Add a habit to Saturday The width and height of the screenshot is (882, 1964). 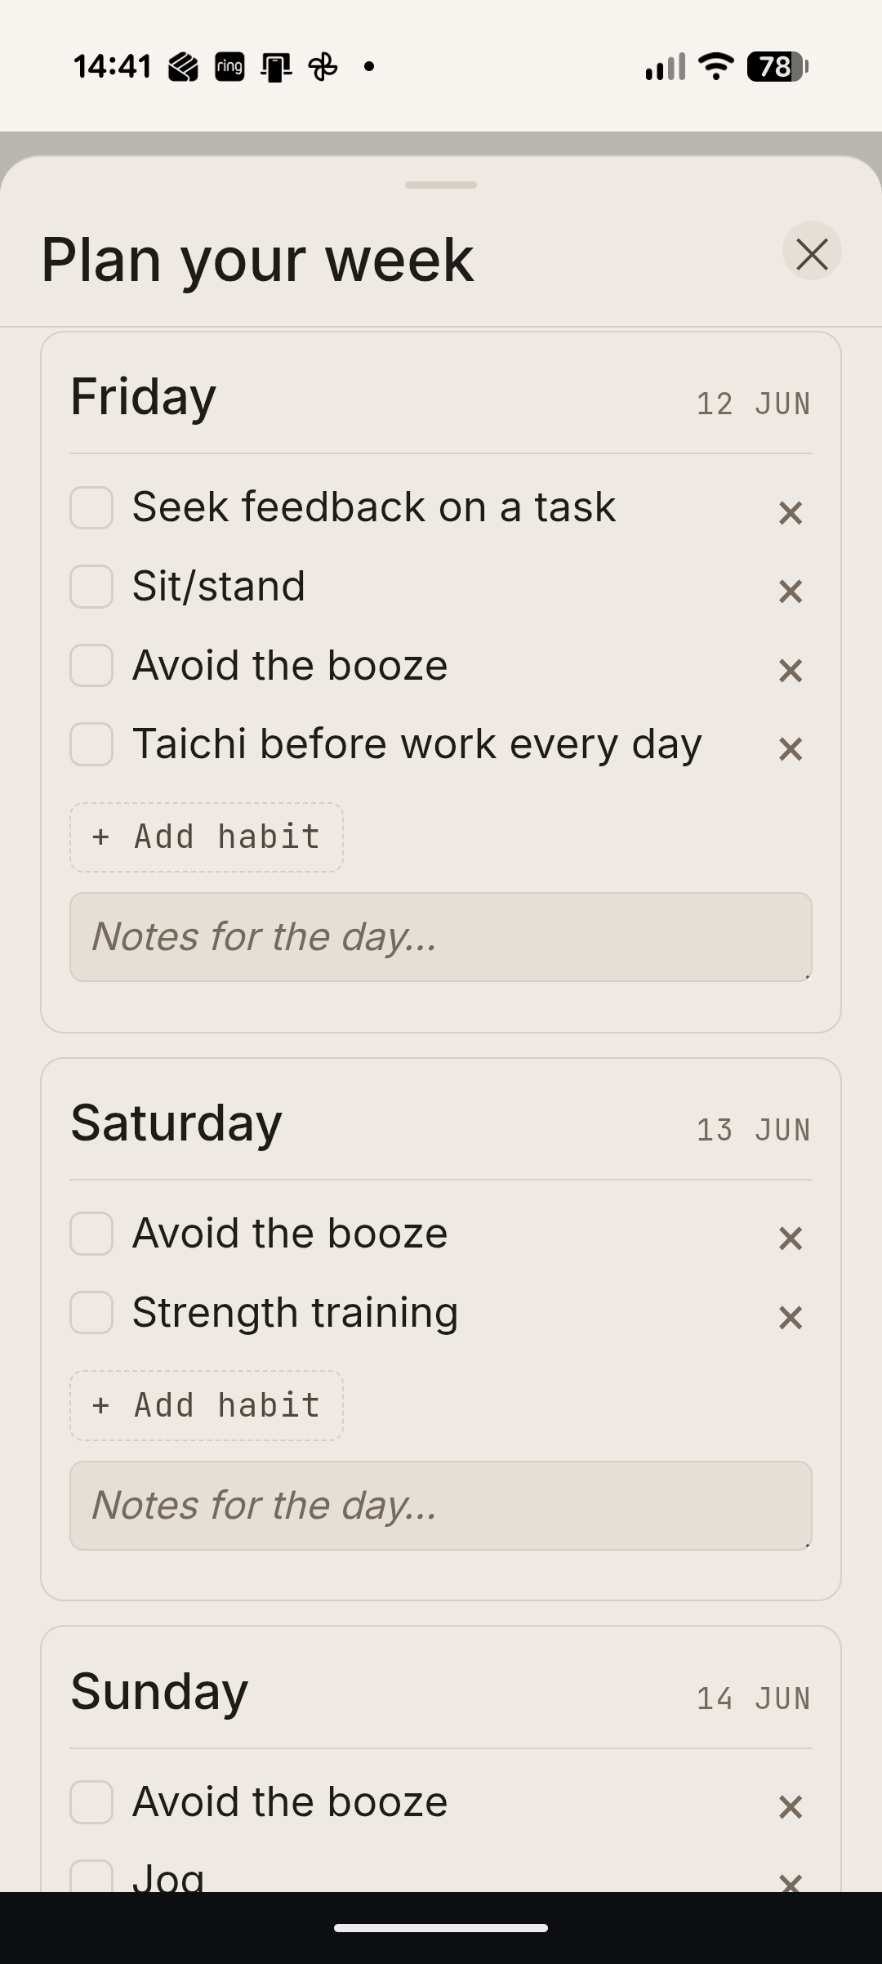[207, 1405]
